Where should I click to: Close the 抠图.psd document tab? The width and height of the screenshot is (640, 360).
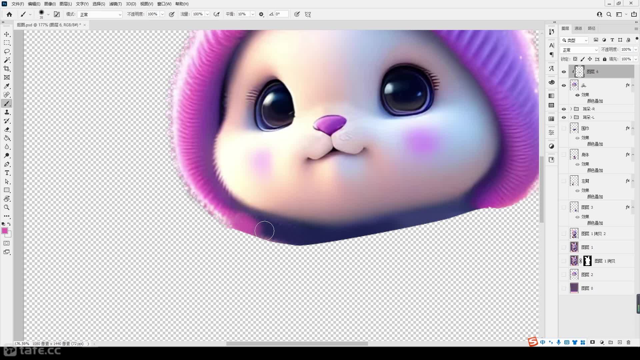85,25
